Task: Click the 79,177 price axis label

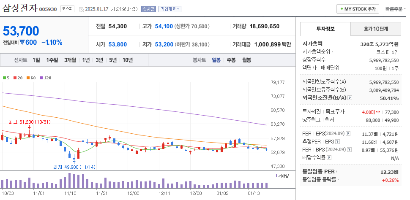Action: tap(277, 83)
